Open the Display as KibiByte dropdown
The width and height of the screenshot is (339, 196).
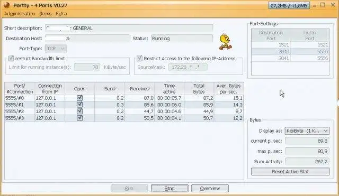[307, 131]
